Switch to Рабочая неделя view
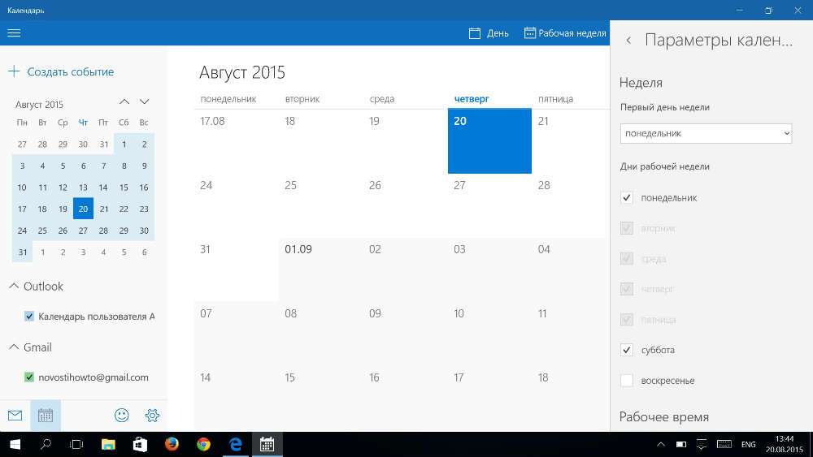 [565, 33]
